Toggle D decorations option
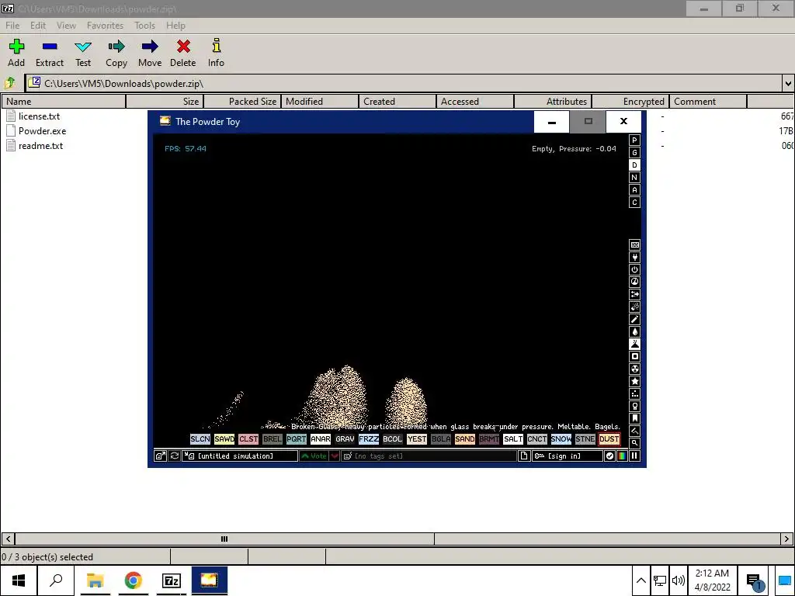795x596 pixels. tap(634, 165)
